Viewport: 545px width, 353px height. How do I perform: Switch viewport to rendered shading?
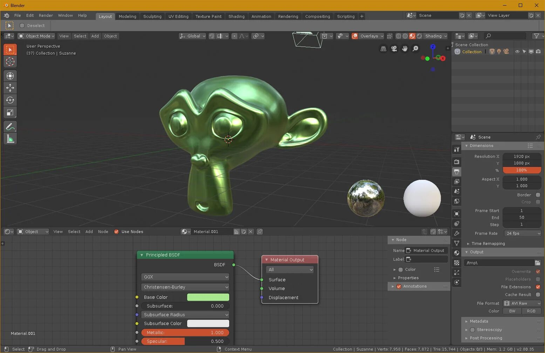pyautogui.click(x=419, y=36)
